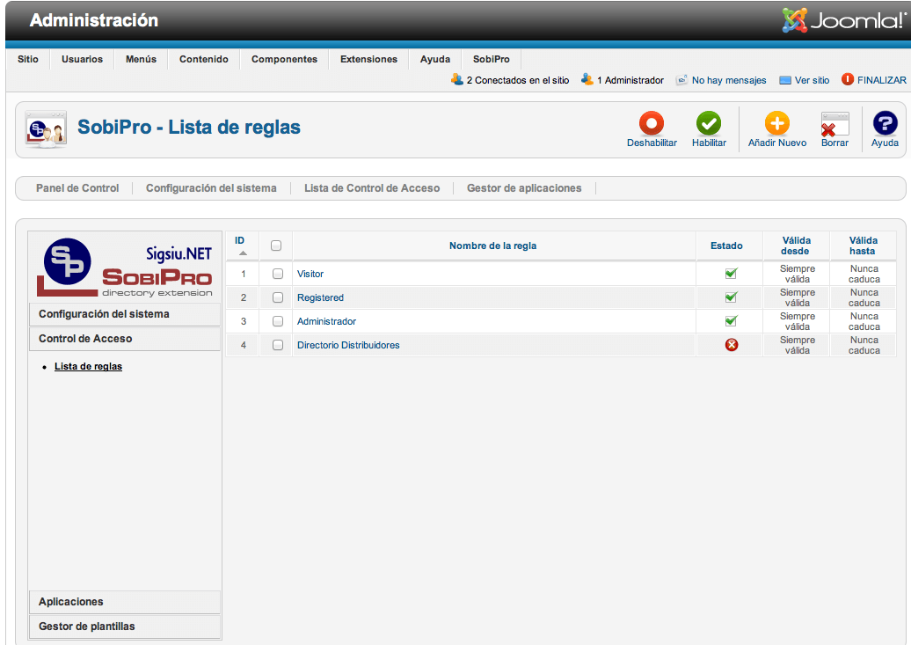Open the Usuarios menu
Screen dimensions: 911x645
coord(82,59)
